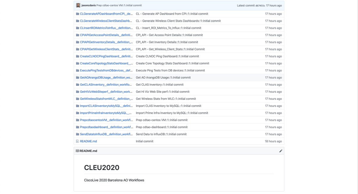
Task: Open GetWirelessStatsfromWLC folder
Action: click(106, 99)
